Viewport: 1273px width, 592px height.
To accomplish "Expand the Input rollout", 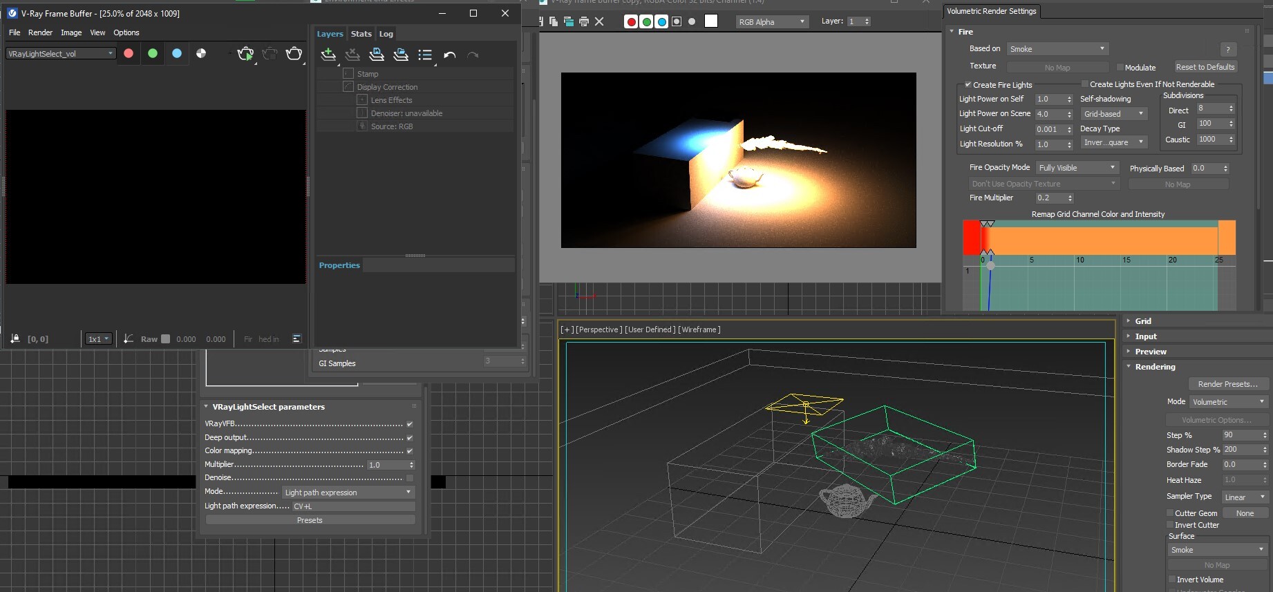I will tap(1145, 336).
